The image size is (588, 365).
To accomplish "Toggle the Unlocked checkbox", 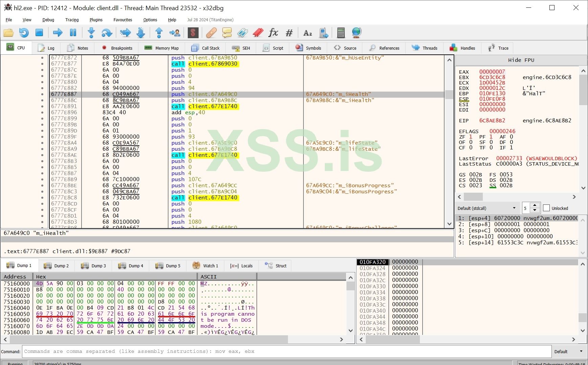I will 546,208.
